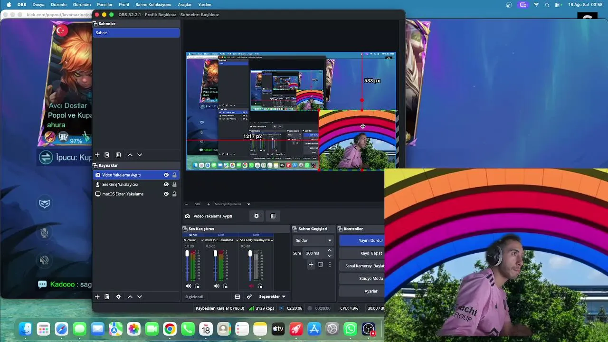Open the Seçenekler dropdown in audio mixer
Viewport: 608px width, 342px height.
point(272,296)
